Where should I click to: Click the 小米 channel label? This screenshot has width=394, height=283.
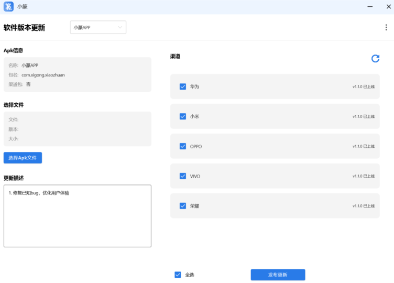(194, 116)
